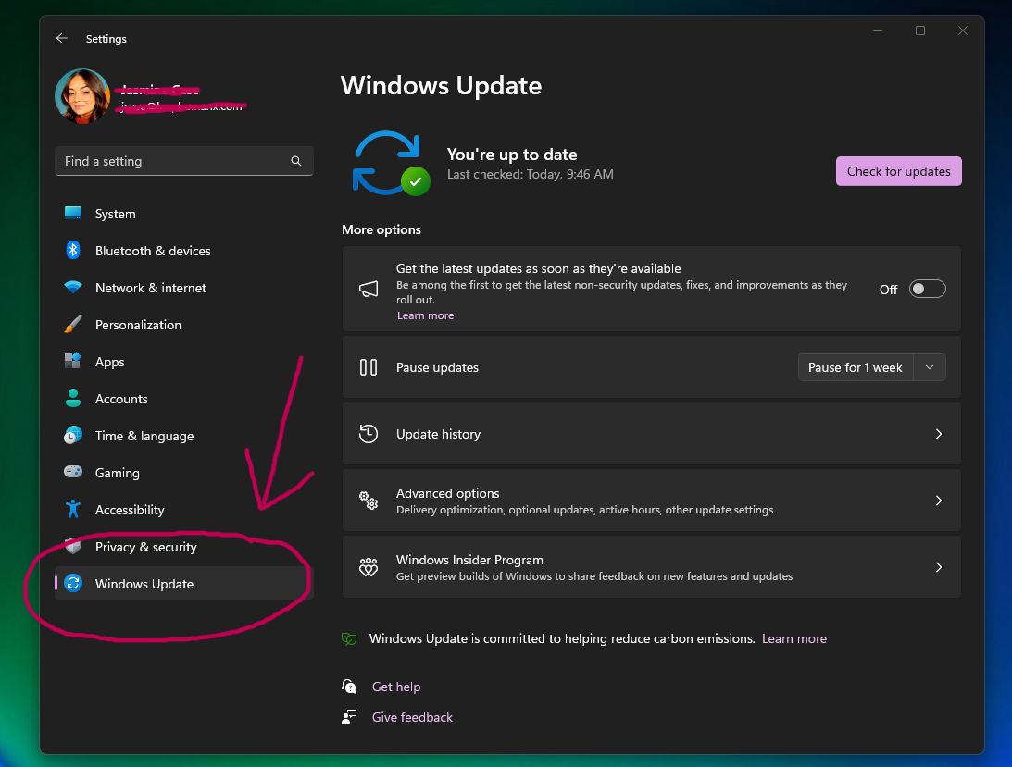Click 'Update history' label text
This screenshot has width=1012, height=767.
pos(438,434)
